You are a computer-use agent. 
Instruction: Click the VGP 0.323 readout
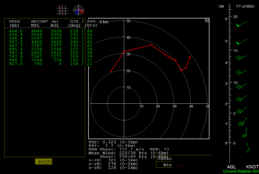pos(113,142)
